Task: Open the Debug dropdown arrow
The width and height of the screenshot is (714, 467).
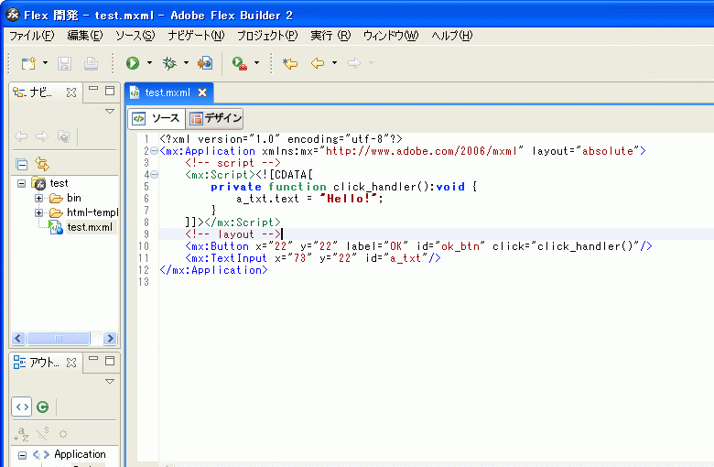Action: tap(186, 63)
